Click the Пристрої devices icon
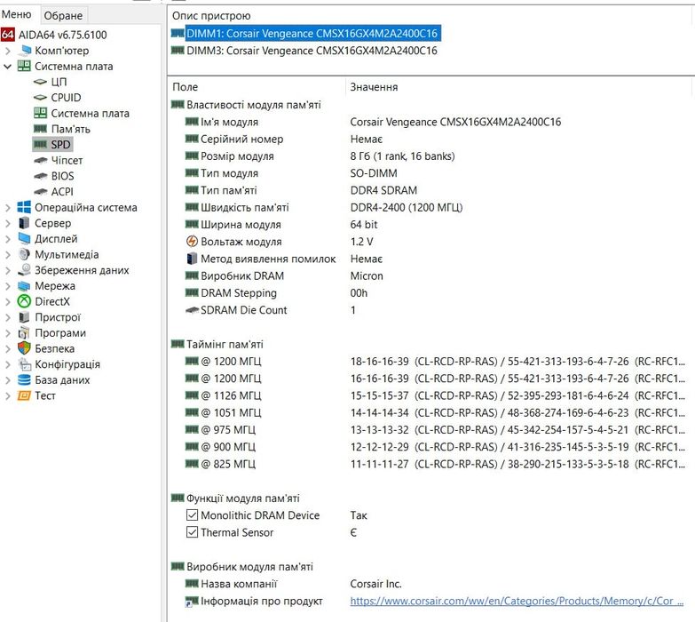This screenshot has width=695, height=622. 24,317
